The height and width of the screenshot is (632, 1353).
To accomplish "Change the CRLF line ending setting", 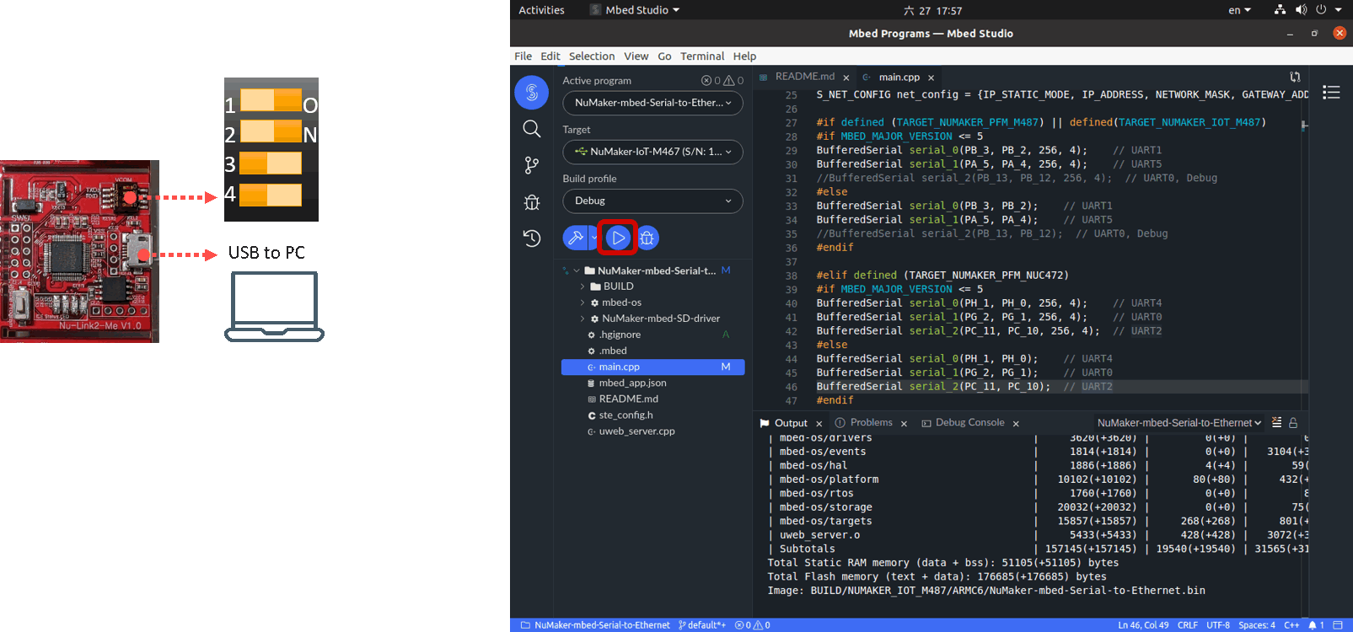I will click(x=1188, y=625).
